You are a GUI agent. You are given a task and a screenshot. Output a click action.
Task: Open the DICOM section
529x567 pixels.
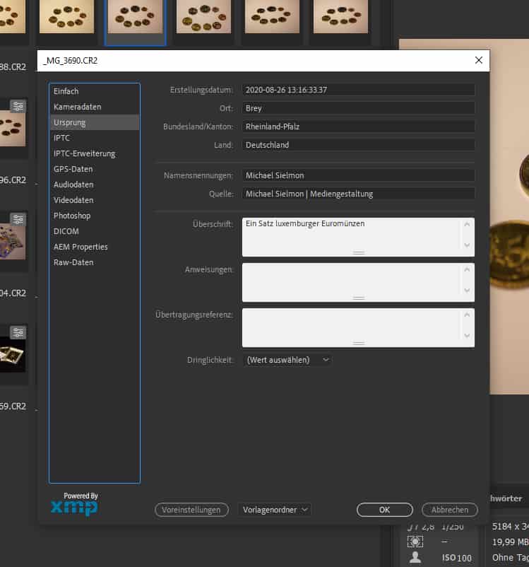(x=94, y=231)
